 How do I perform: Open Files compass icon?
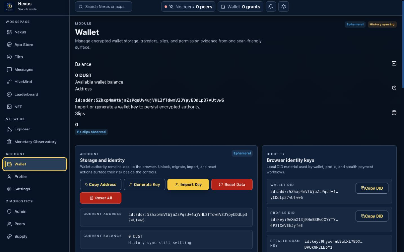(9, 57)
